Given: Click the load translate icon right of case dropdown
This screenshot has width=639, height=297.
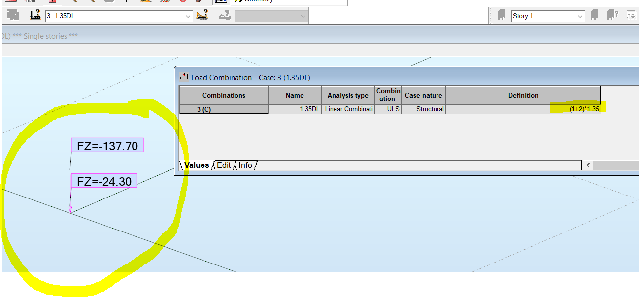Looking at the screenshot, I should 224,16.
